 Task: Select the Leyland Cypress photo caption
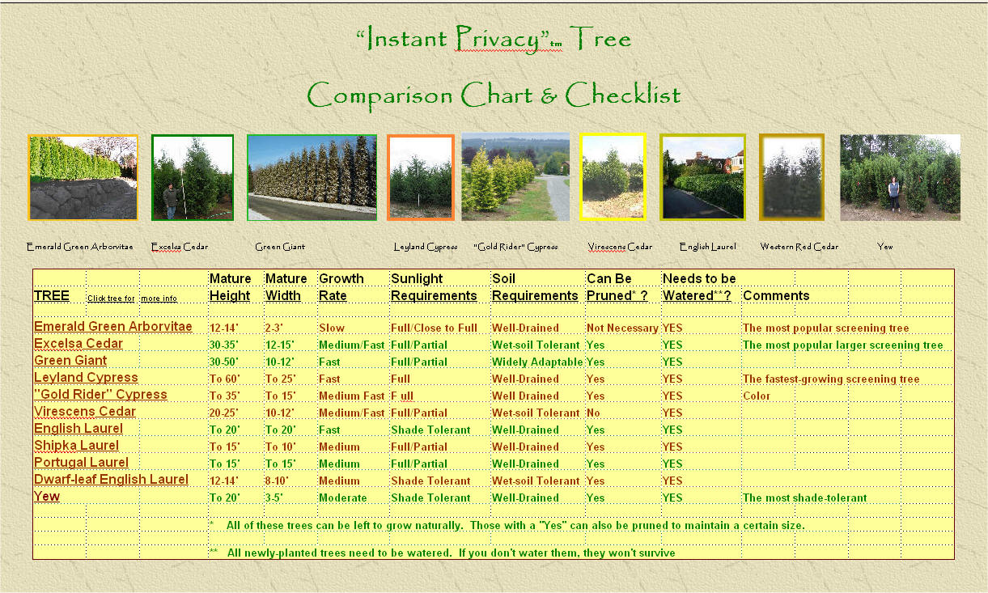[426, 247]
